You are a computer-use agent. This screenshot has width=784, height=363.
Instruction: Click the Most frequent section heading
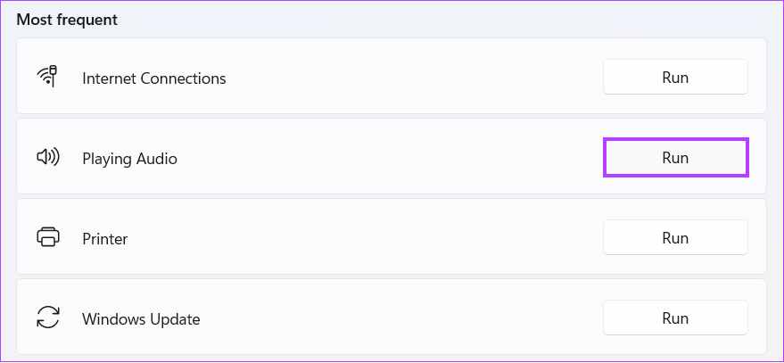pyautogui.click(x=67, y=20)
